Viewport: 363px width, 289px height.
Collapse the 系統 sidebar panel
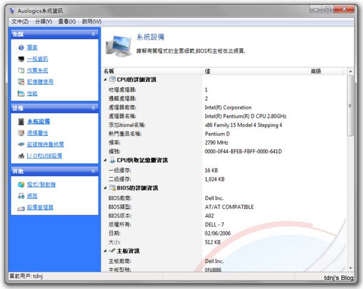pos(93,34)
